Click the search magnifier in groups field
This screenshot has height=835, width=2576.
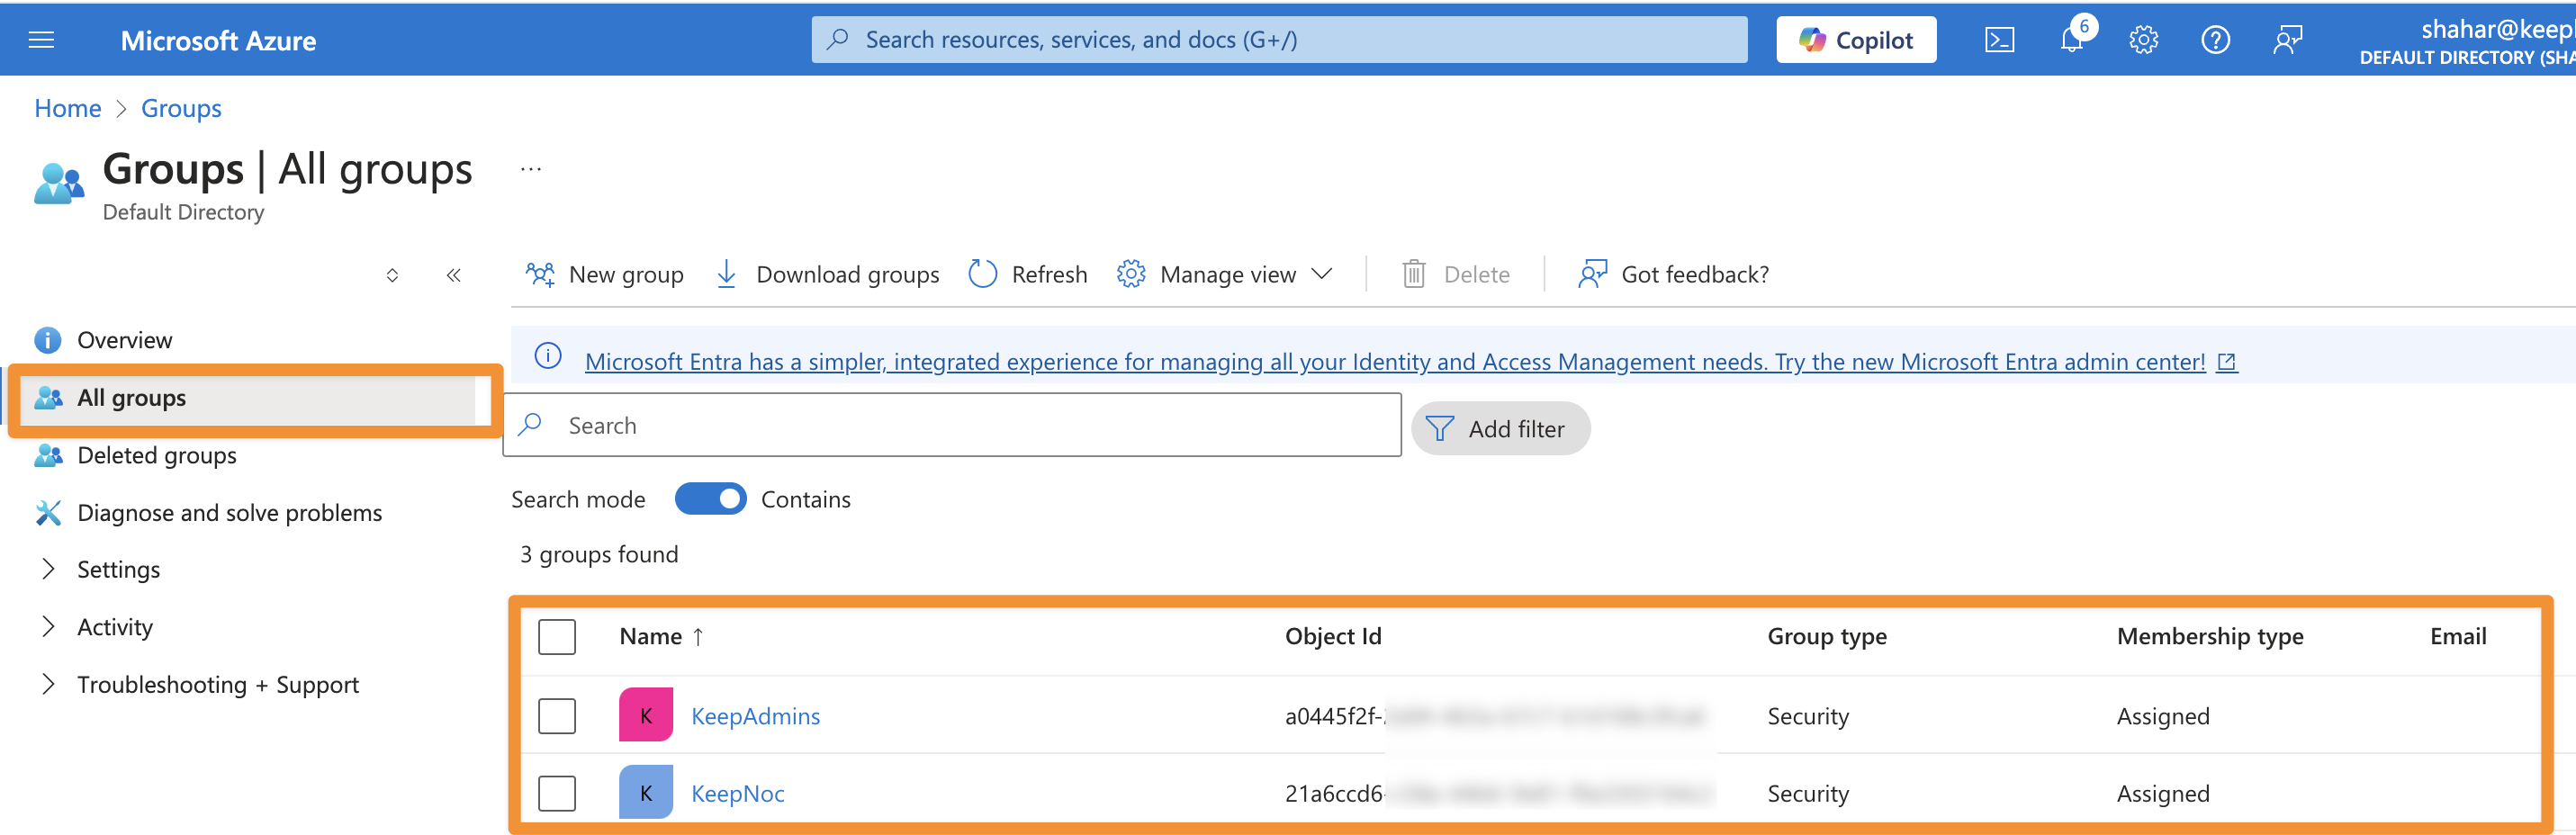pos(531,424)
